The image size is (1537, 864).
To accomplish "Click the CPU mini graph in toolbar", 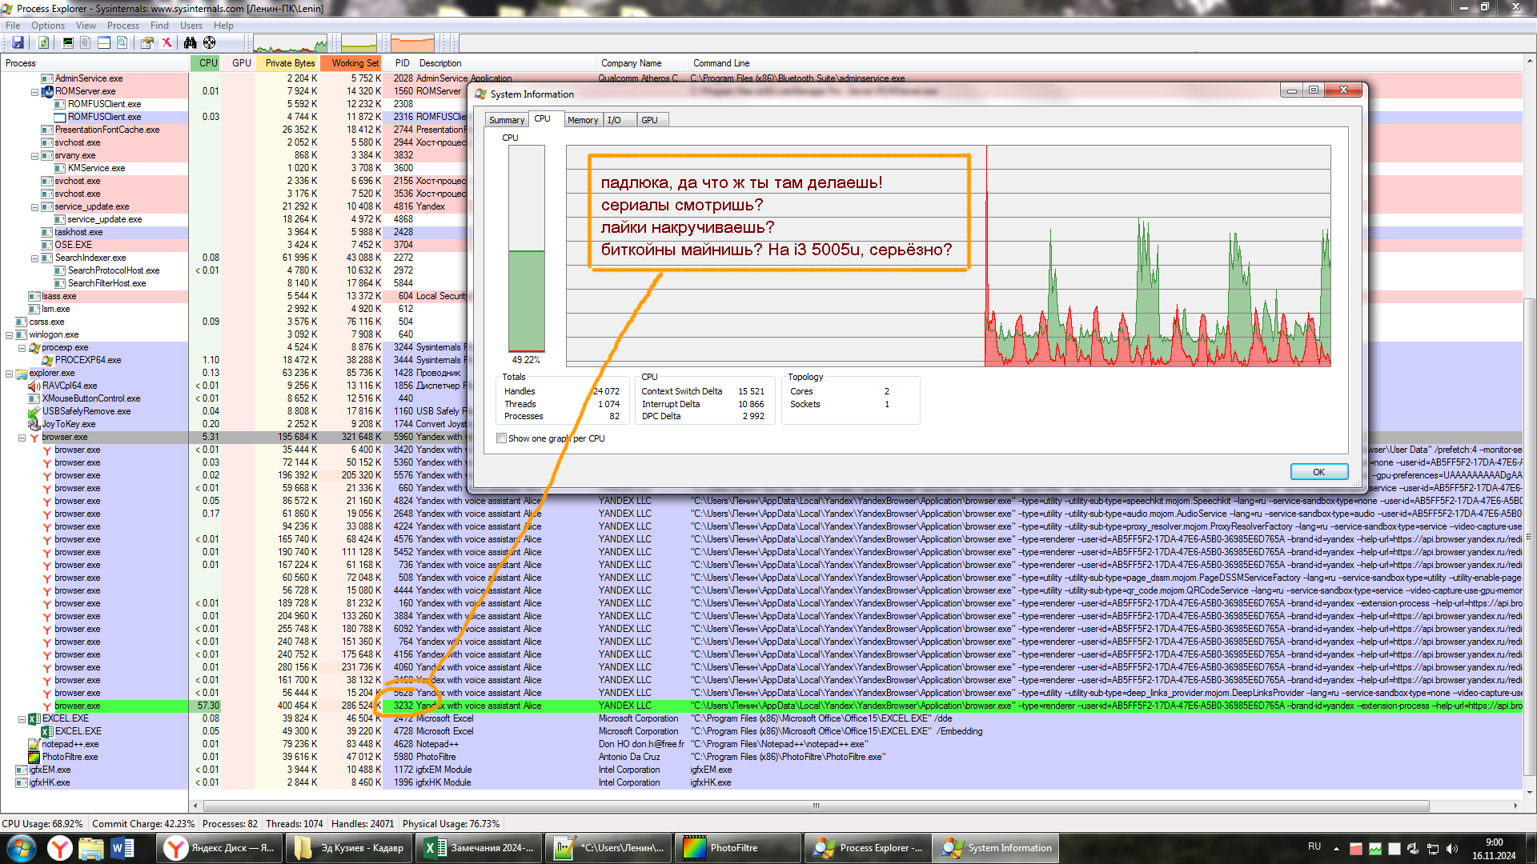I will [290, 43].
